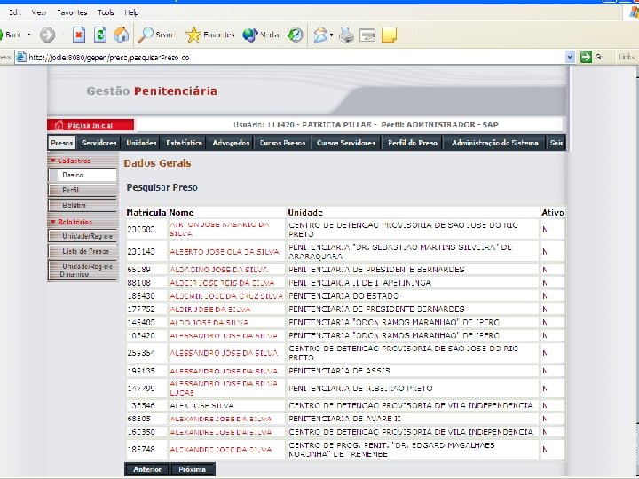Print the page using the printer icon
Viewport: 639px width, 479px height.
[x=346, y=35]
